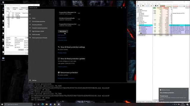Click the Find Window's Process target icon

(x=158, y=6)
